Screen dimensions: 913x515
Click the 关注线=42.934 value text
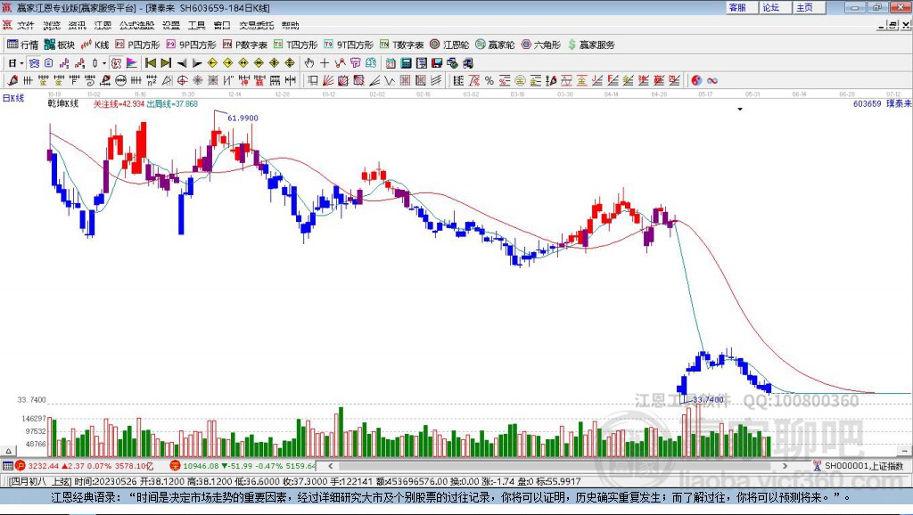click(x=119, y=103)
